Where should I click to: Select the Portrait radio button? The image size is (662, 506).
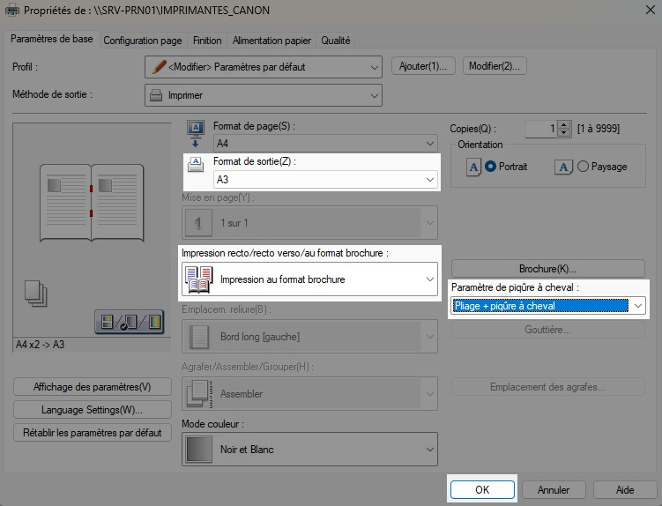click(491, 167)
